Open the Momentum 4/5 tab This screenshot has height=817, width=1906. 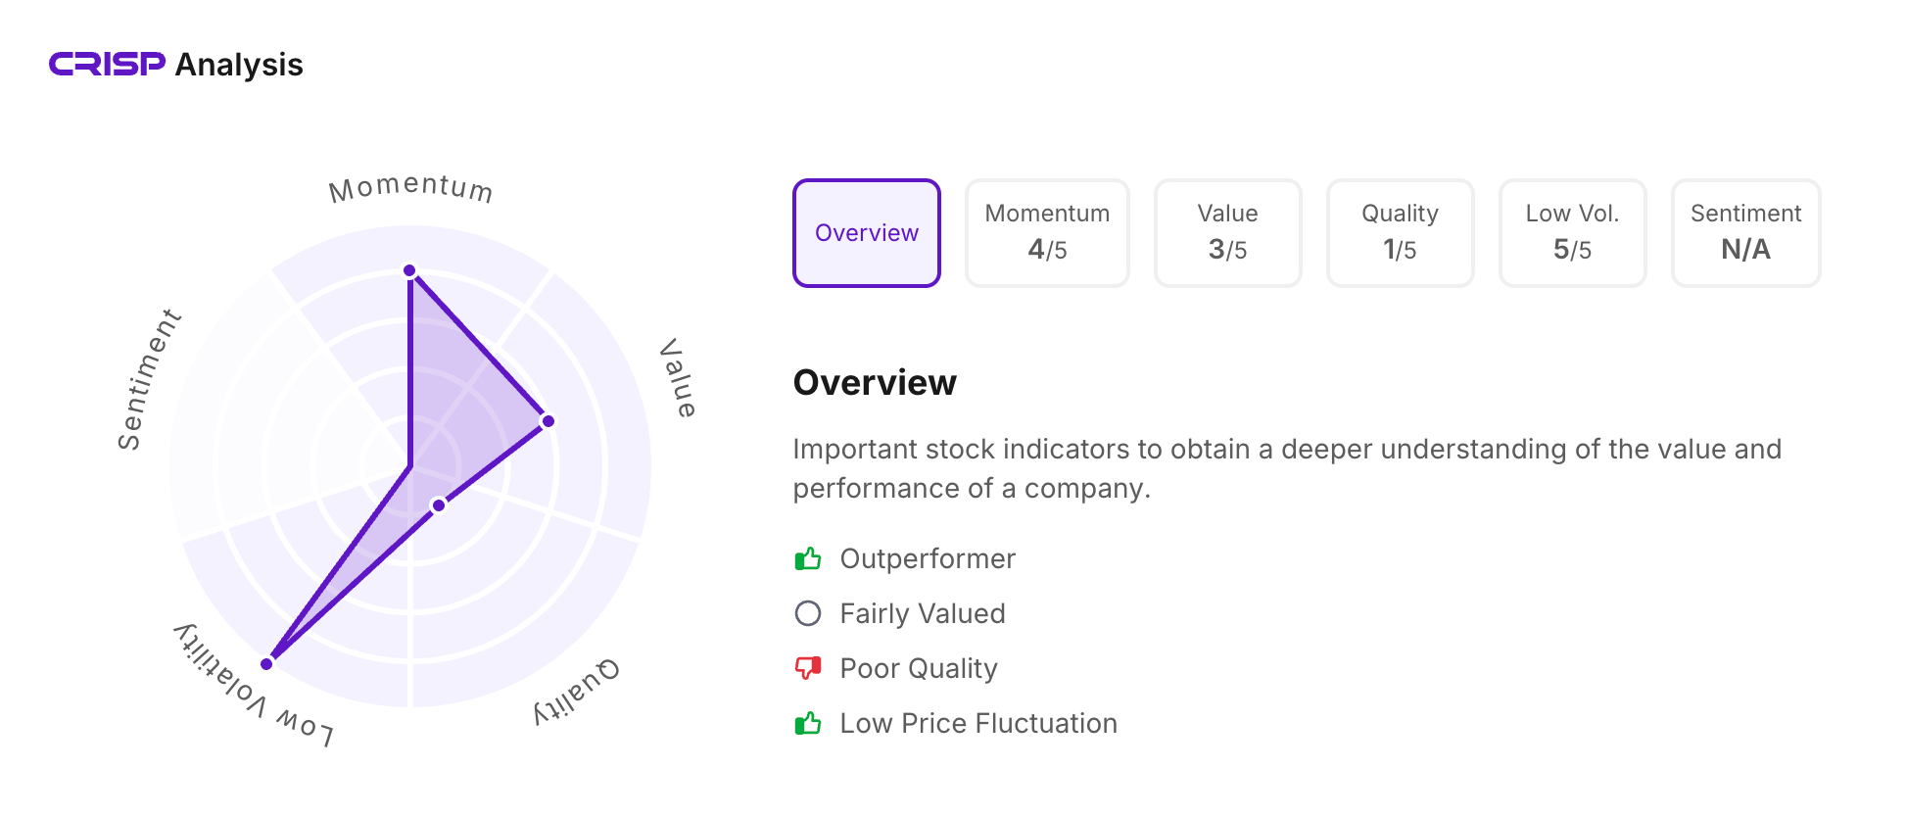pyautogui.click(x=1047, y=233)
